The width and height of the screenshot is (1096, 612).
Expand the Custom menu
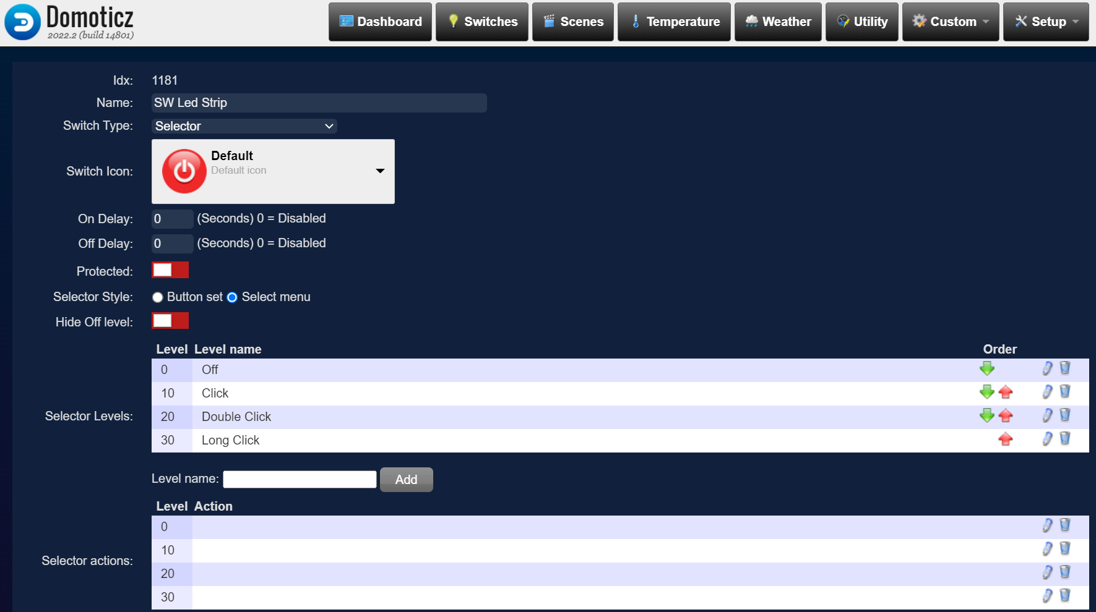(x=951, y=22)
